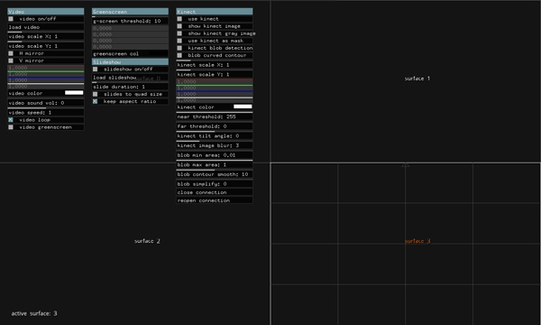541x325 pixels.
Task: Click the active surface: 3 status text
Action: coord(34,313)
